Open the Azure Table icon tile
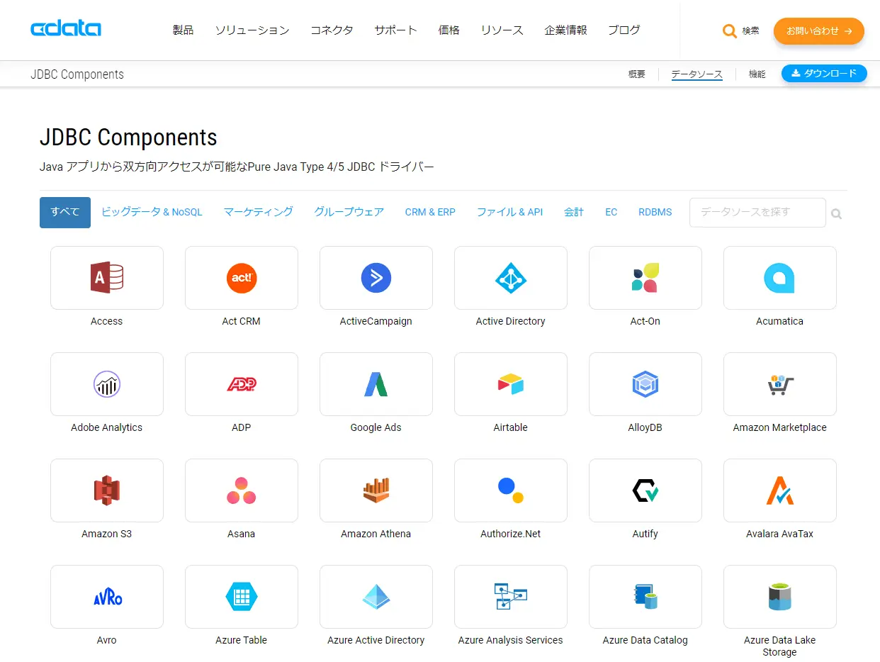Screen dimensions: 880x662 (x=242, y=597)
